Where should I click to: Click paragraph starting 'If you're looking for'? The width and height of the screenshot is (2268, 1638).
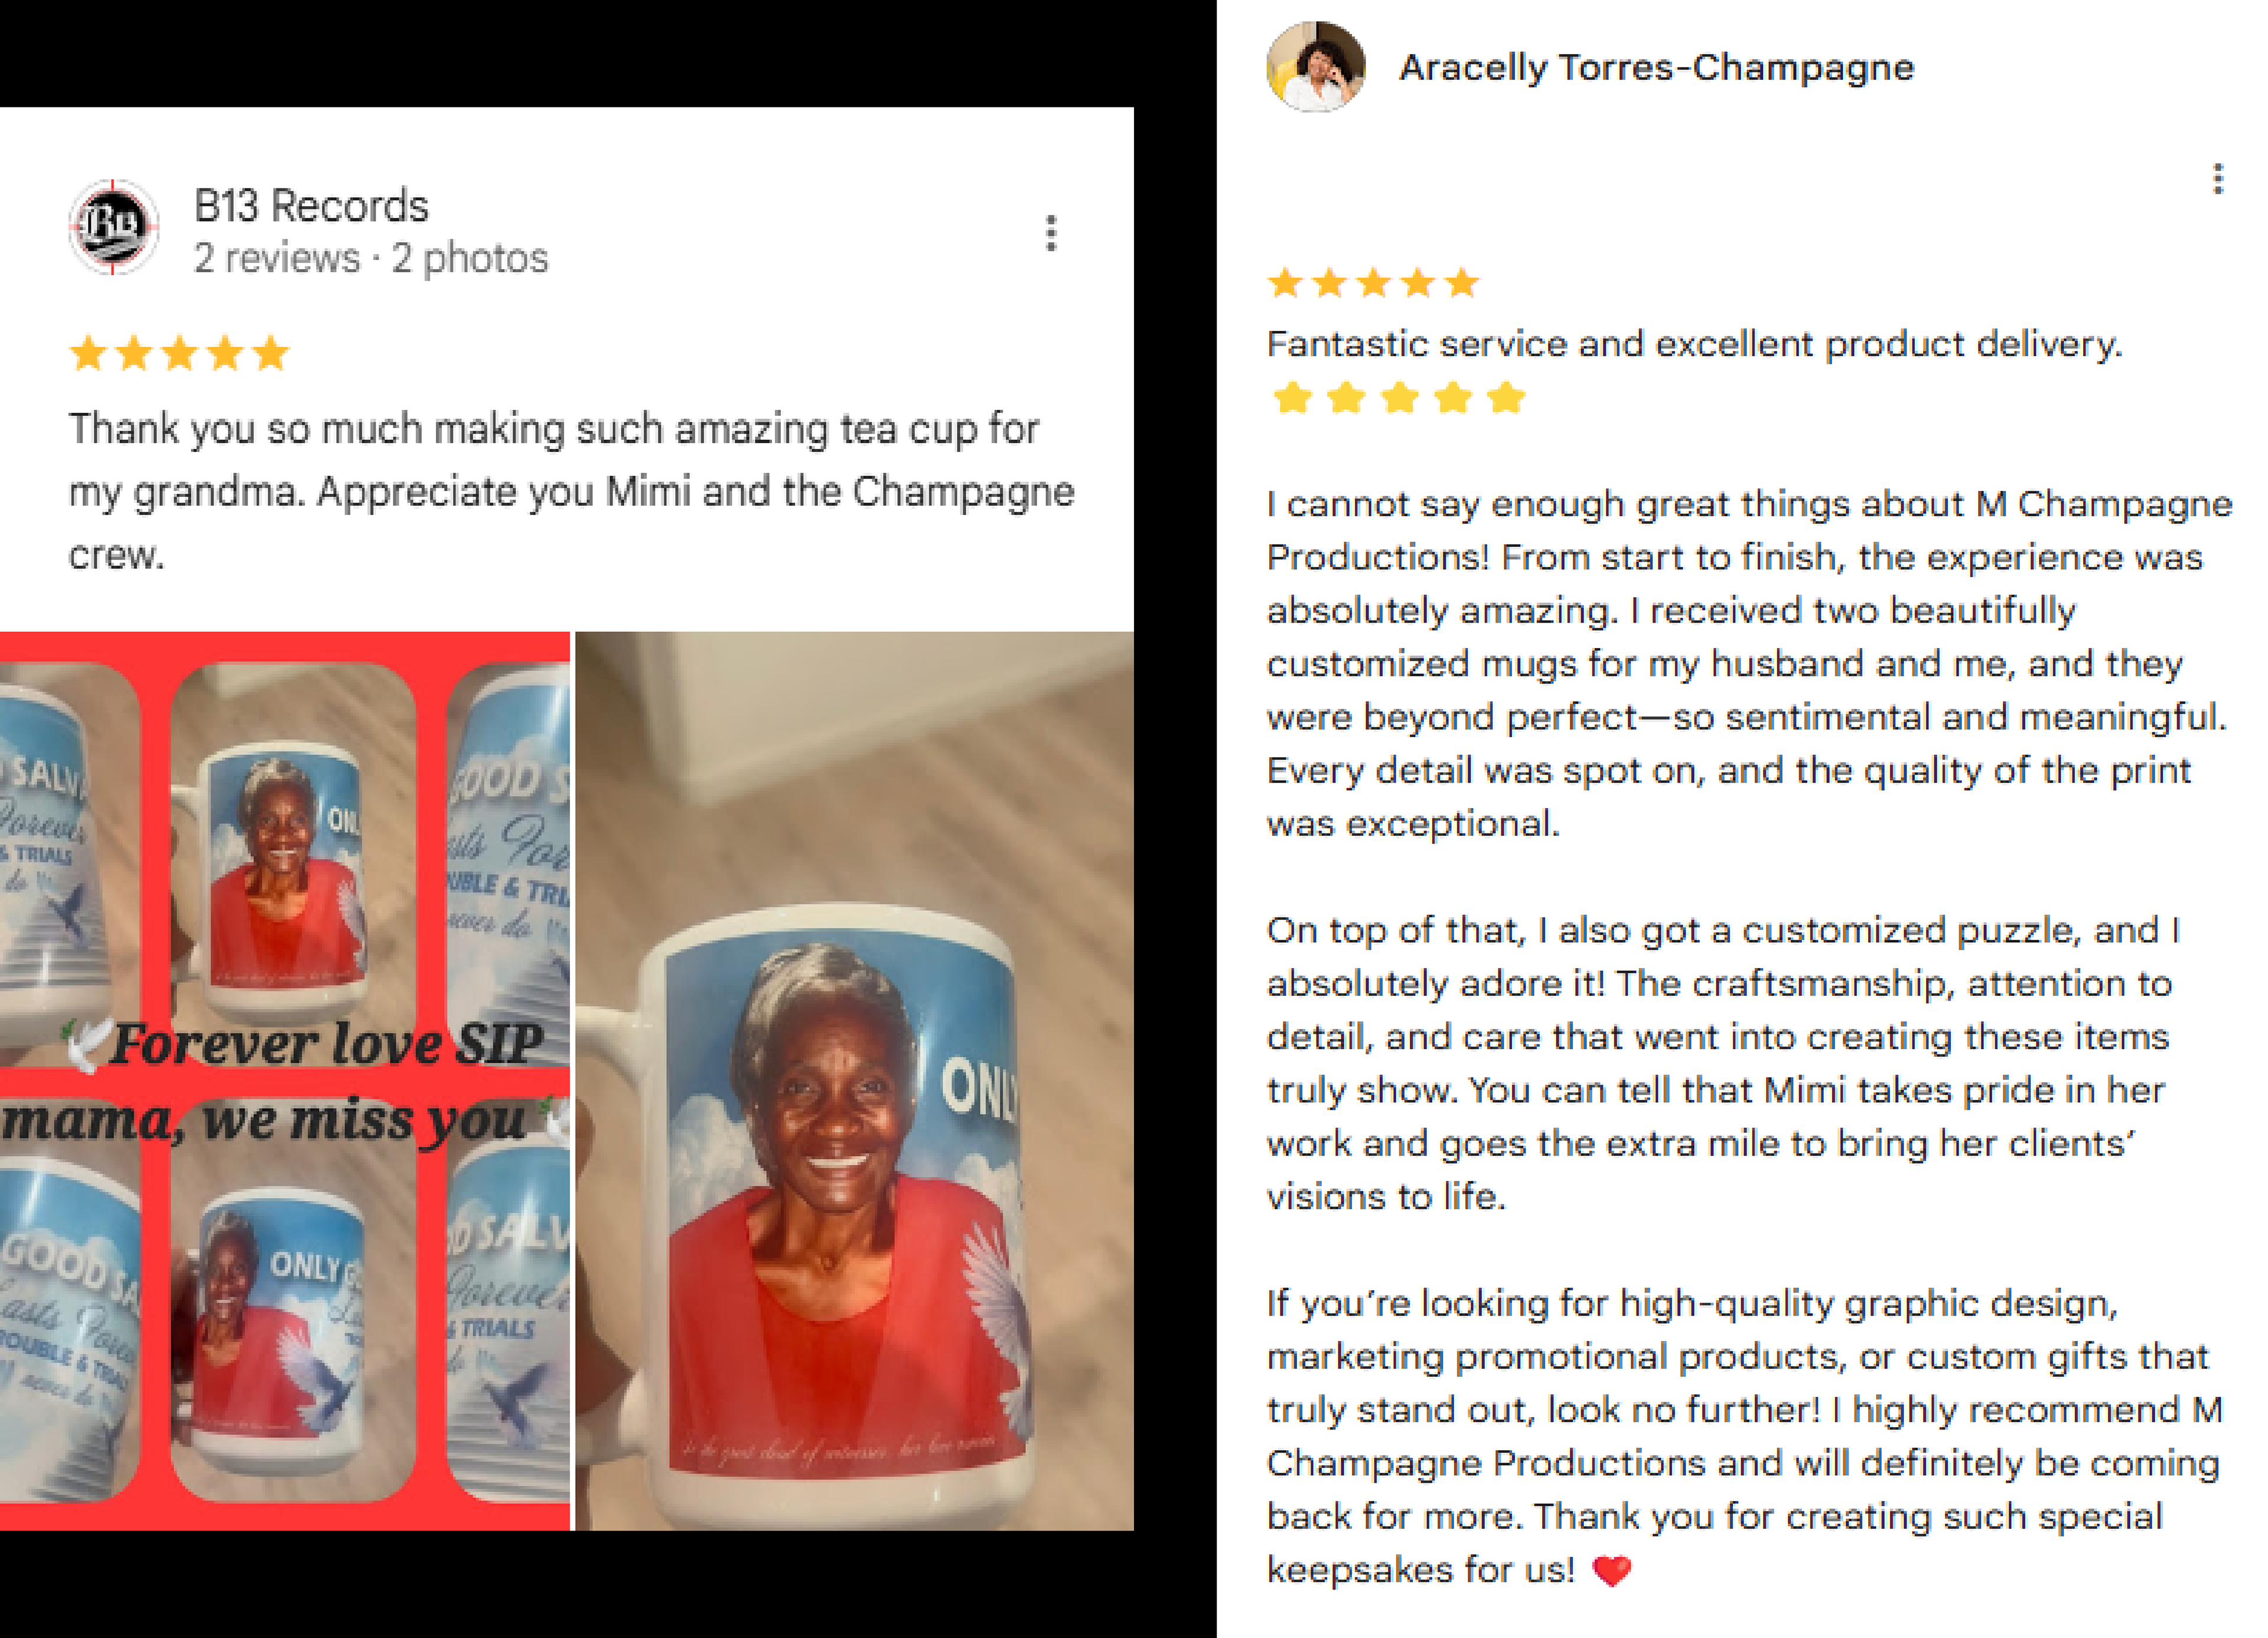click(x=1745, y=1436)
